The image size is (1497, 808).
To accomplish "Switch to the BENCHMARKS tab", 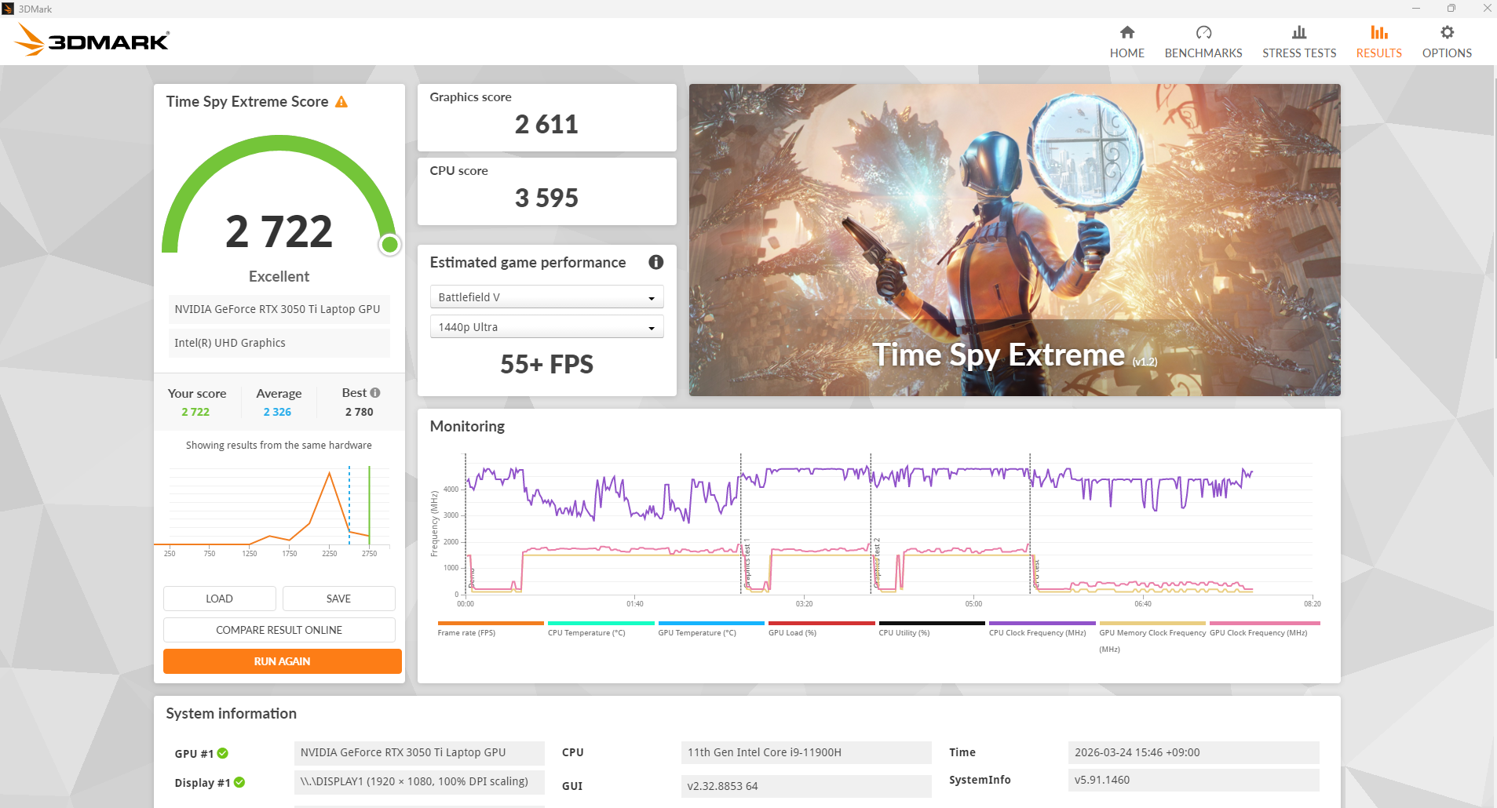I will 1203,42.
